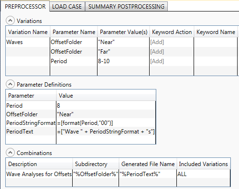Edit the 8-10 parameter value cell
The width and height of the screenshot is (239, 189).
coord(123,61)
